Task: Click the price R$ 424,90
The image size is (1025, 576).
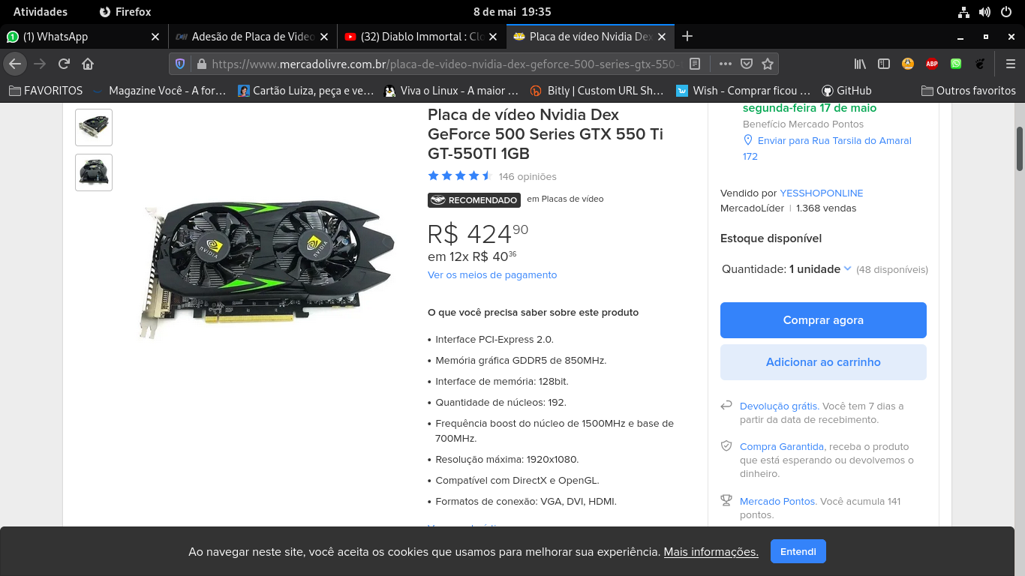Action: (x=478, y=234)
